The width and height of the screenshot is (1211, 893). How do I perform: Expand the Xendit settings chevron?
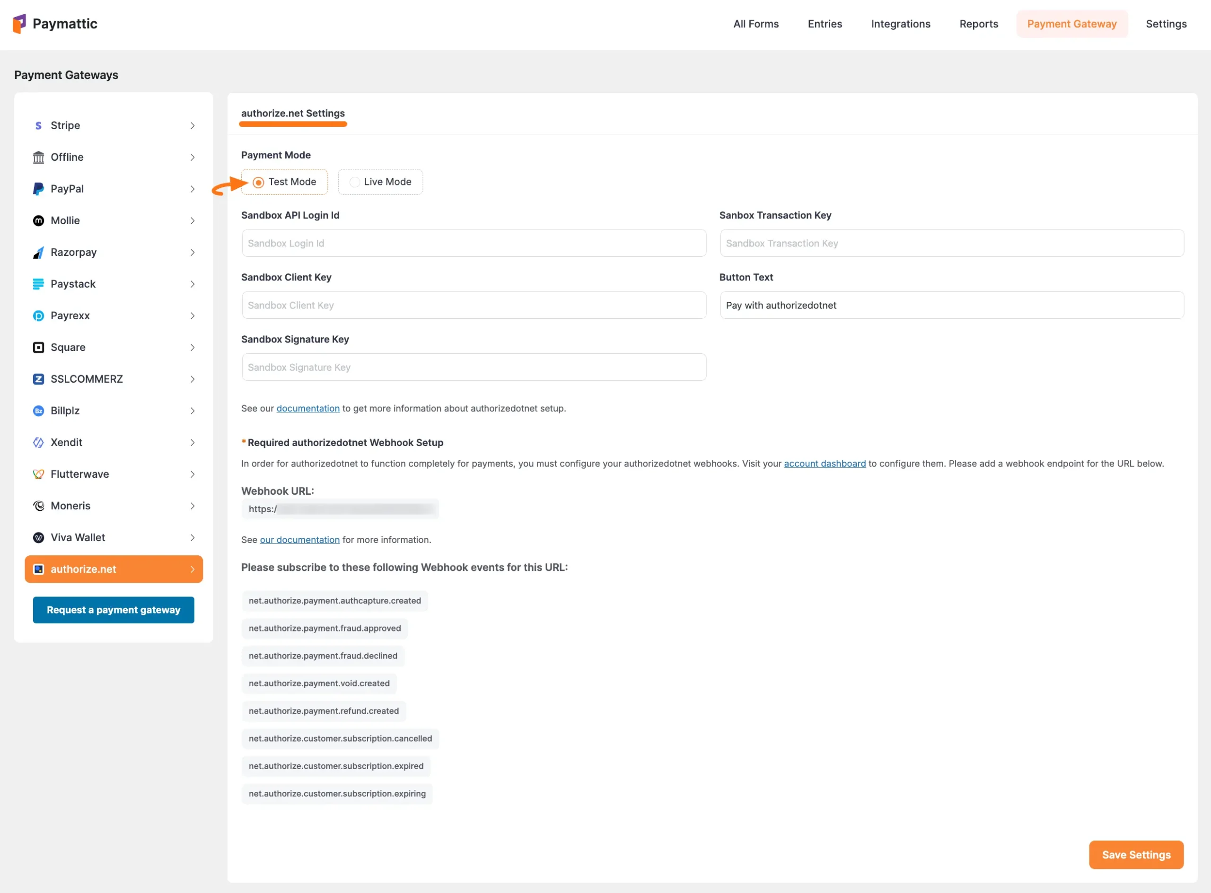pyautogui.click(x=193, y=442)
